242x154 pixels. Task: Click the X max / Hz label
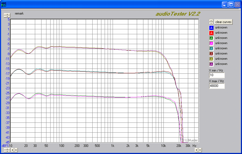(216, 81)
